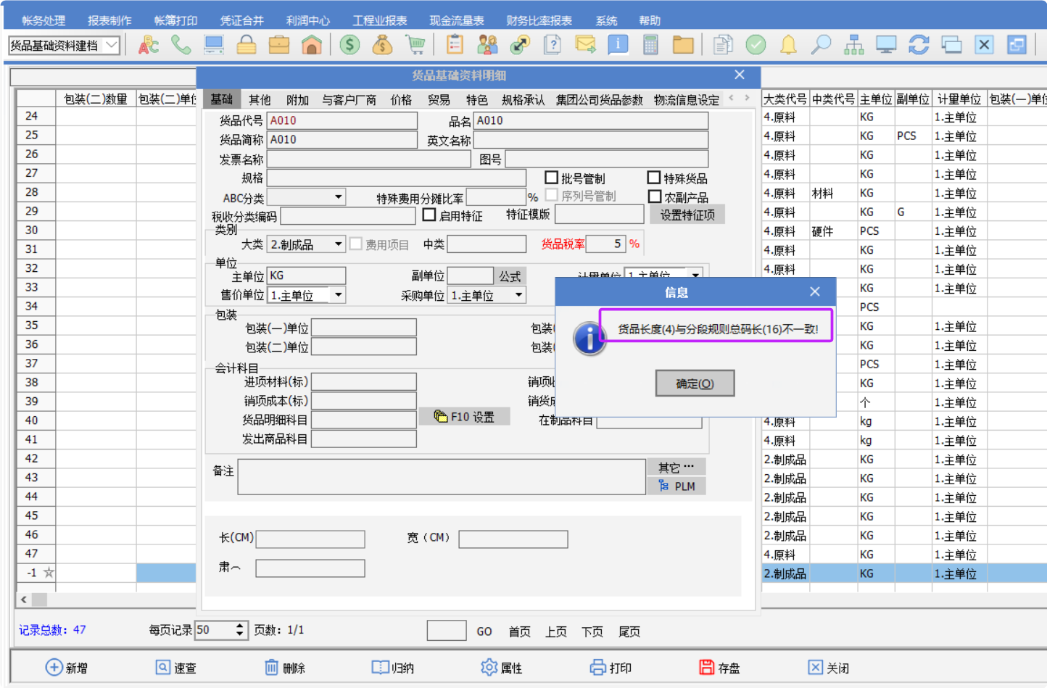Image resolution: width=1047 pixels, height=688 pixels.
Task: Click the green dollar coin icon
Action: tap(349, 45)
